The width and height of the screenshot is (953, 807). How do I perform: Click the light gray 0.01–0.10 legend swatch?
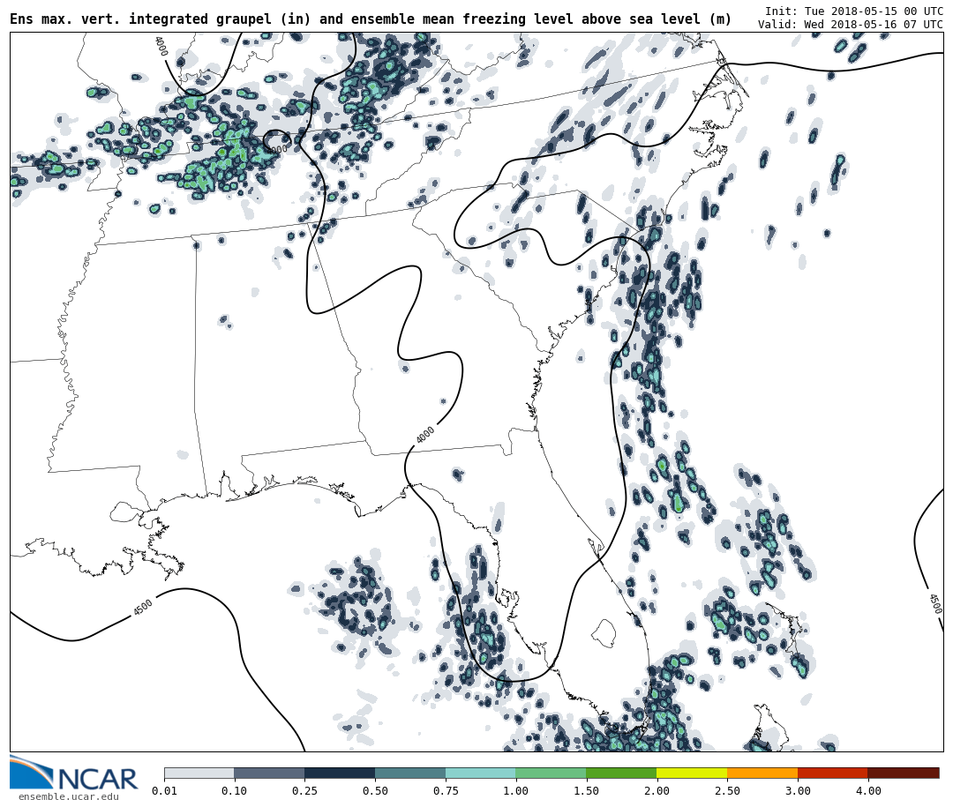point(199,773)
